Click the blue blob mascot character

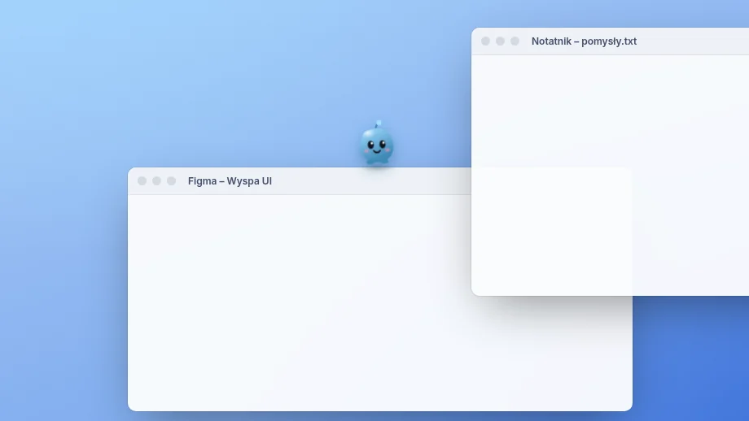coord(377,143)
